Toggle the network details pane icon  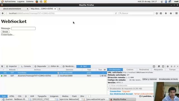point(105,70)
